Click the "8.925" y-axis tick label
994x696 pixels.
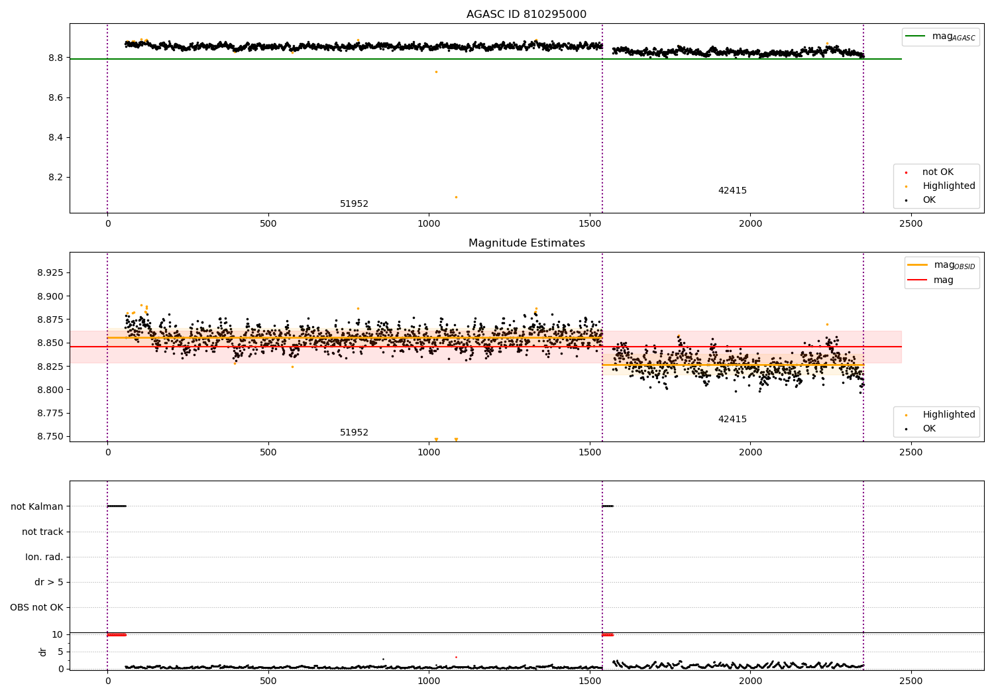50,273
